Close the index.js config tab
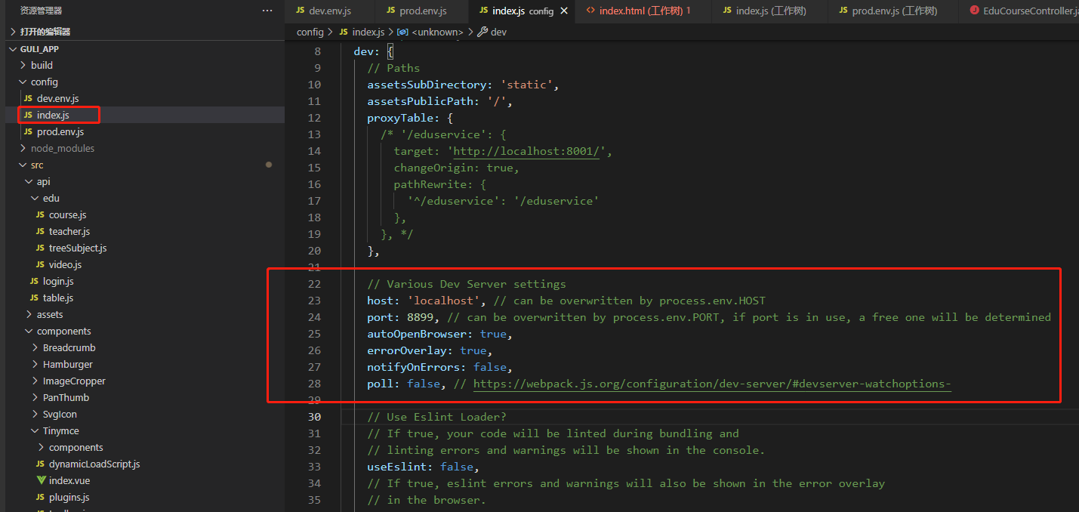 click(x=564, y=11)
